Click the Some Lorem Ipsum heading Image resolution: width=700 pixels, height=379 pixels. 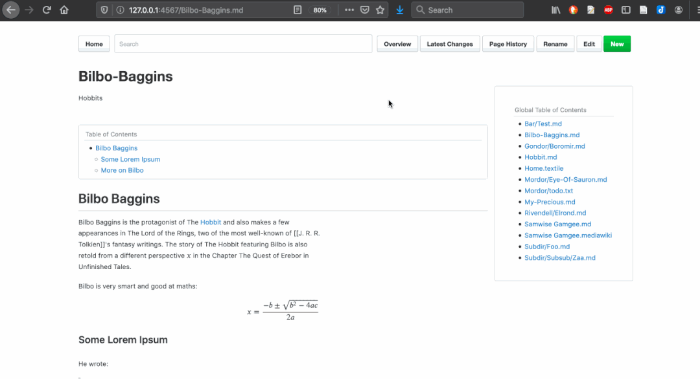[x=123, y=340]
